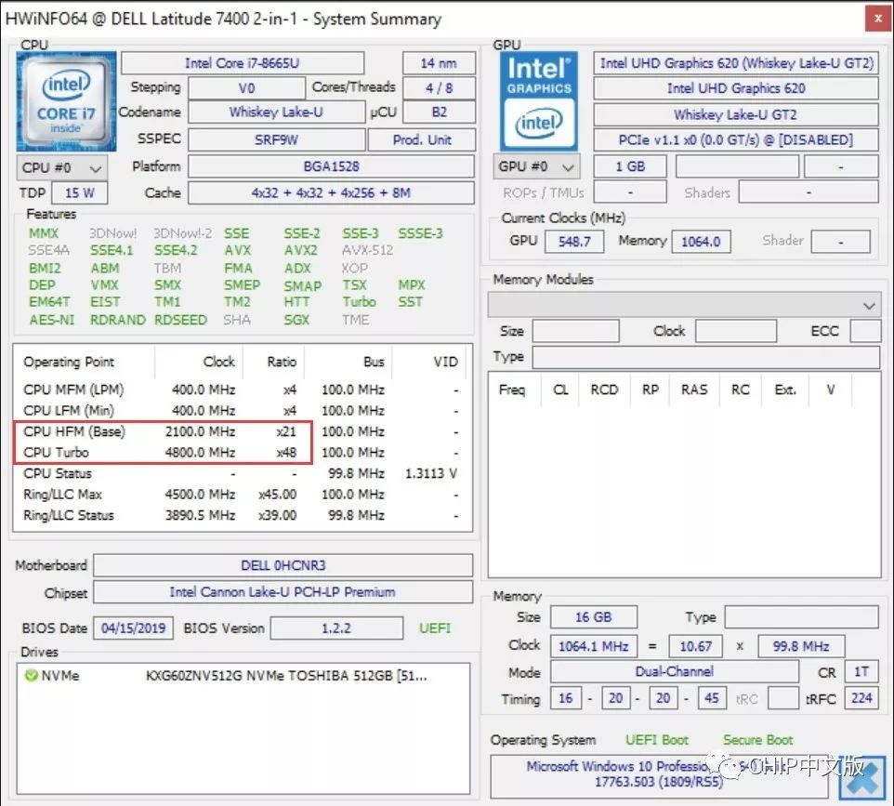The height and width of the screenshot is (806, 894).
Task: Click the RAS column header in memory table
Action: click(694, 390)
